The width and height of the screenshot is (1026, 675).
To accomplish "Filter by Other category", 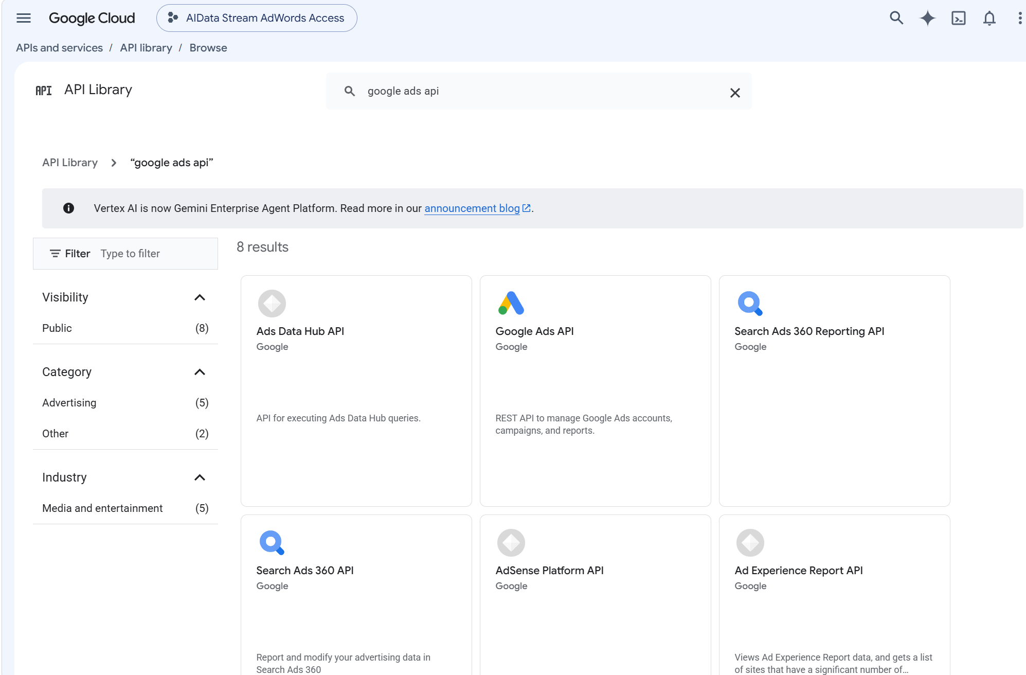I will coord(125,434).
